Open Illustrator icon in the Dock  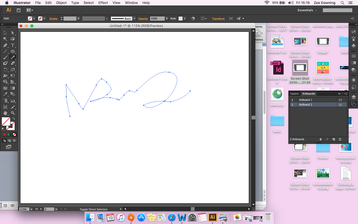click(213, 217)
